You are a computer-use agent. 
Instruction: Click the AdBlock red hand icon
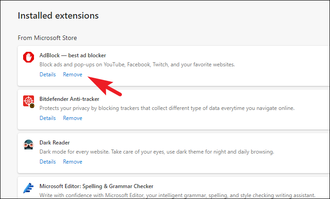click(x=29, y=57)
